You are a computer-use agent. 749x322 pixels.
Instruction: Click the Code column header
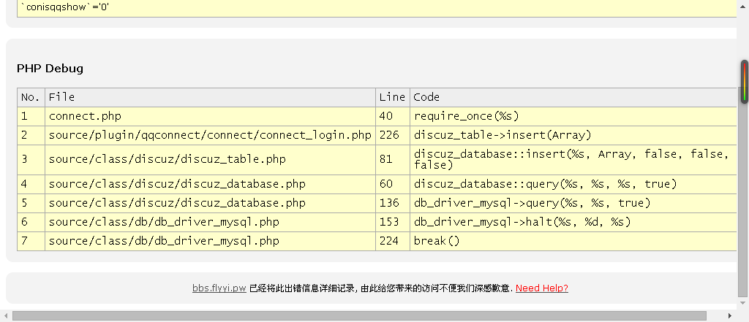click(426, 97)
